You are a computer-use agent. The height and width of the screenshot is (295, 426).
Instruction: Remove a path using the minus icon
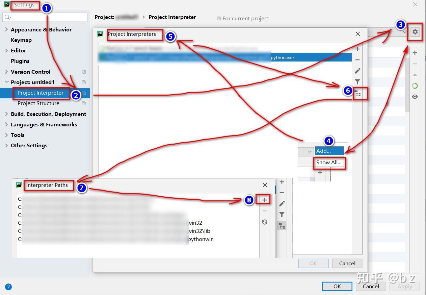[x=265, y=211]
